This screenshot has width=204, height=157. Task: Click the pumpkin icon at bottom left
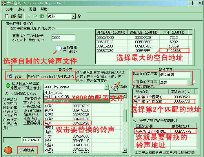point(8,150)
